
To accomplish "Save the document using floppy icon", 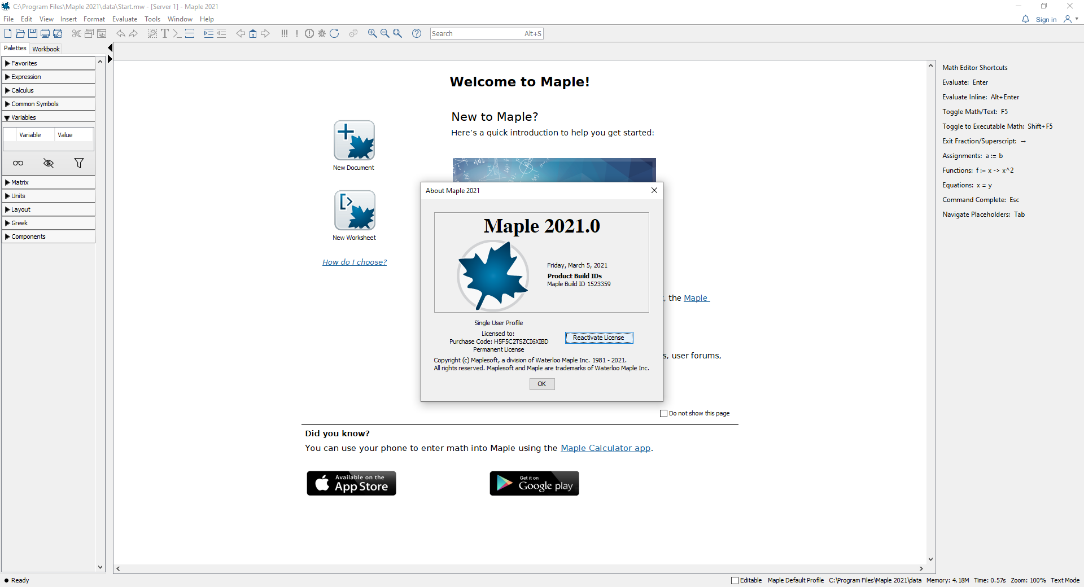I will coord(33,33).
